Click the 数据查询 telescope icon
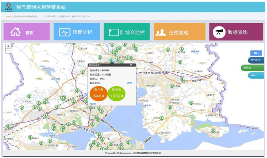Screen dimensions: 267x158 (x=219, y=32)
